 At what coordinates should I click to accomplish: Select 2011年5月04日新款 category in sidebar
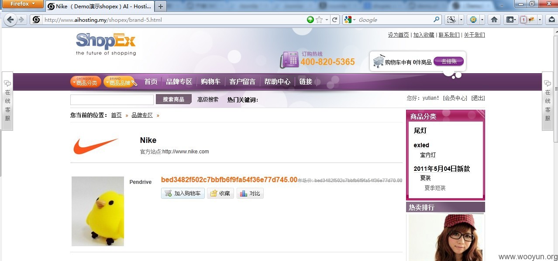tap(442, 169)
